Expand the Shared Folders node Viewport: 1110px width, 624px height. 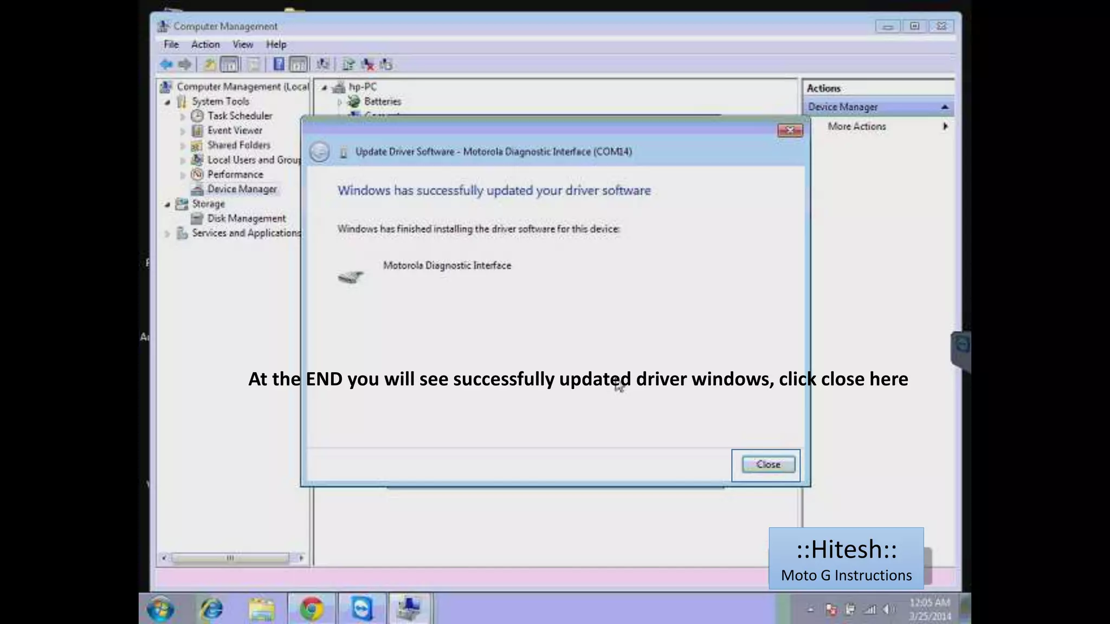[x=183, y=146]
